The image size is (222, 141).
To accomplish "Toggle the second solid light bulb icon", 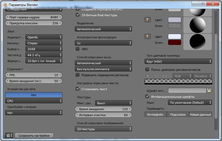I will tap(148, 19).
